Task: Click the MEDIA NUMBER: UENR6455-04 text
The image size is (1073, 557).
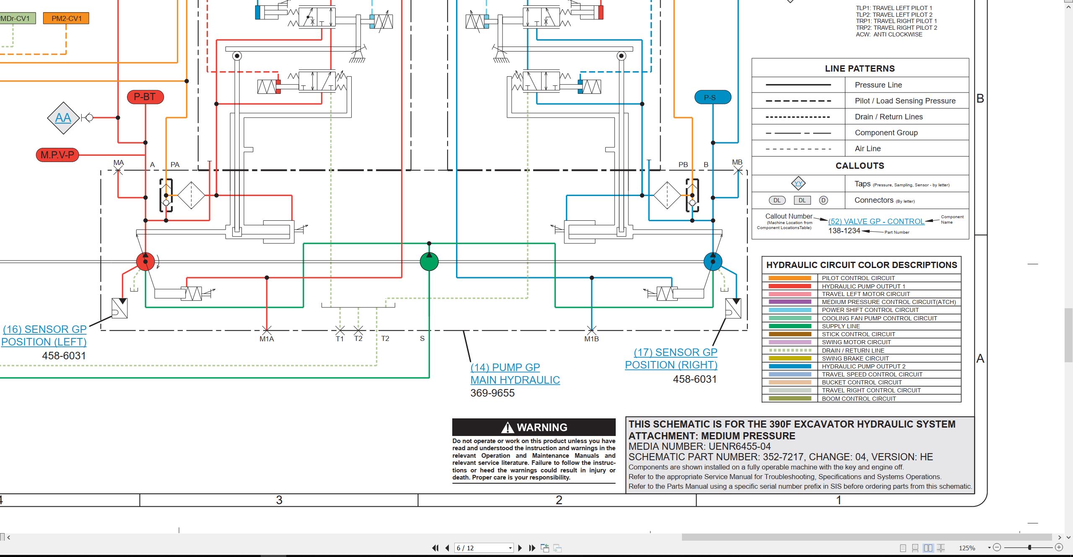Action: (x=700, y=446)
